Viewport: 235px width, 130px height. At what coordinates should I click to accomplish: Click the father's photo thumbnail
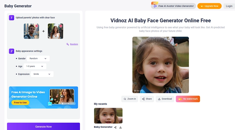point(31,31)
